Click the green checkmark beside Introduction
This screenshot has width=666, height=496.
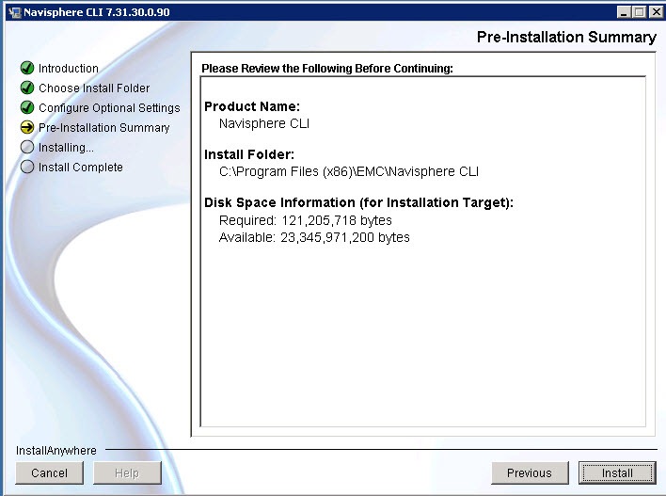[27, 68]
